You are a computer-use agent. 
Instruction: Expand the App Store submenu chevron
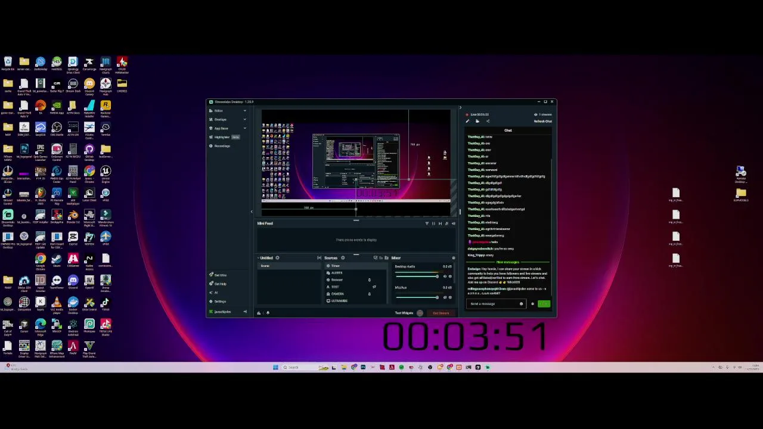click(x=244, y=128)
